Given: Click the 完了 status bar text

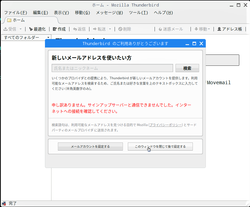Looking at the screenshot, I should 12,203.
